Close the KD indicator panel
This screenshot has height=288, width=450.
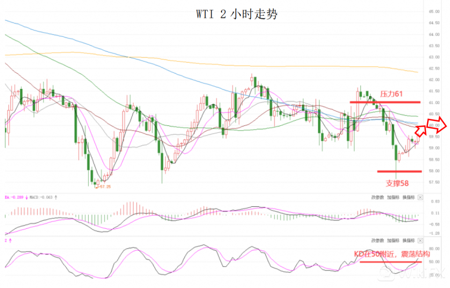tap(420, 241)
